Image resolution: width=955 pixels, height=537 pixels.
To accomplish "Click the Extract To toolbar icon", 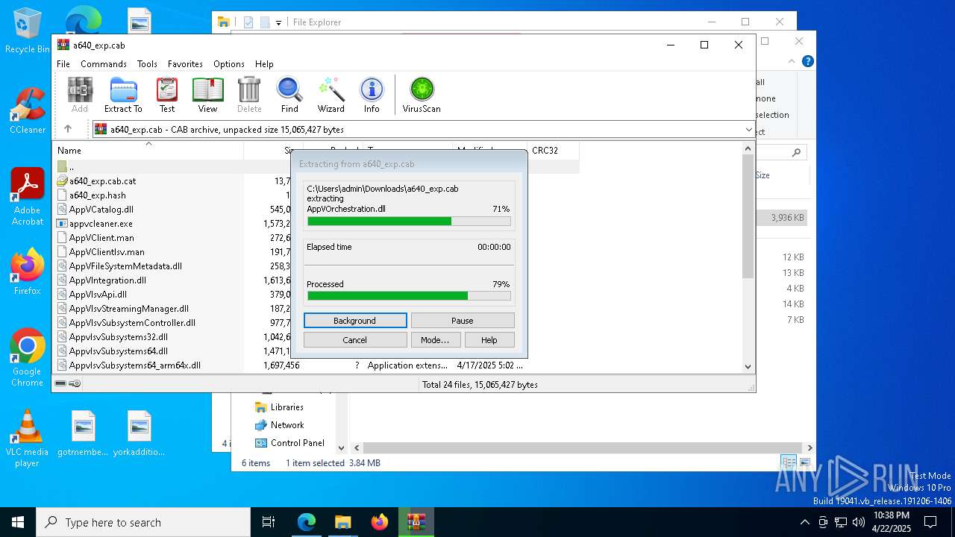I will (x=123, y=95).
